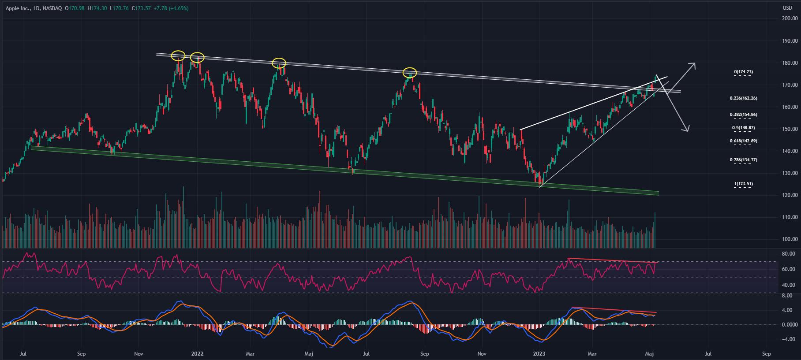Click the 2022 label on time axis
The height and width of the screenshot is (360, 801).
(x=197, y=354)
